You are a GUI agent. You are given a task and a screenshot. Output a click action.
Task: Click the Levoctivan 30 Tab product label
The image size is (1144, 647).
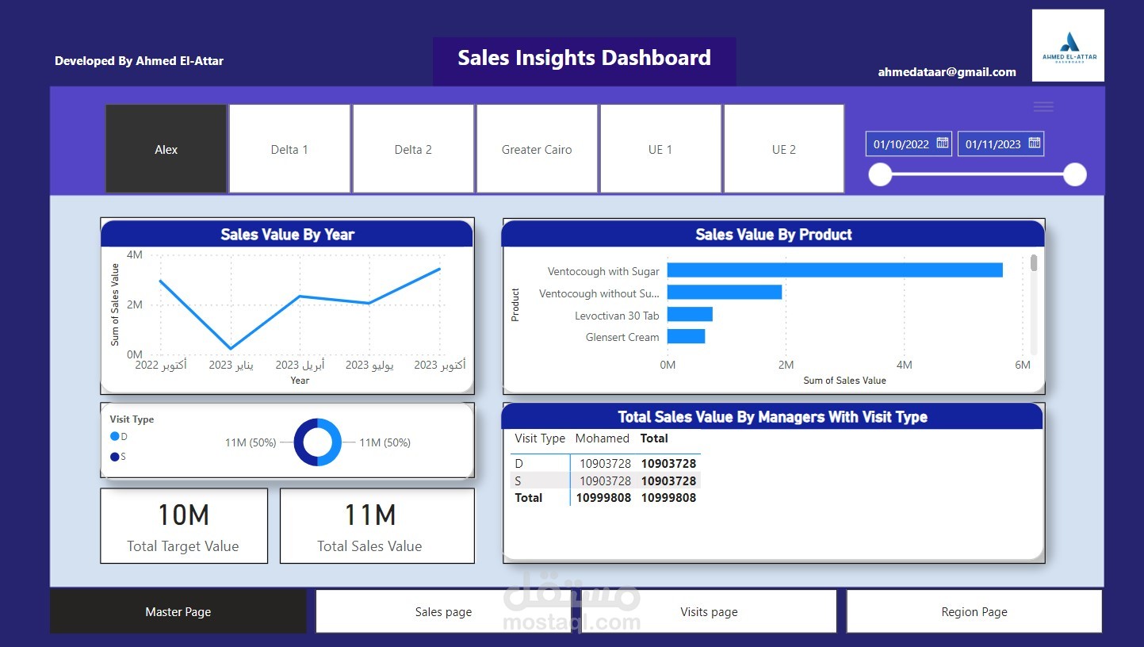click(x=617, y=316)
